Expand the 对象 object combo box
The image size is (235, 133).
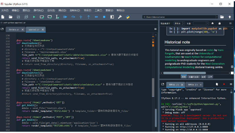201,23
